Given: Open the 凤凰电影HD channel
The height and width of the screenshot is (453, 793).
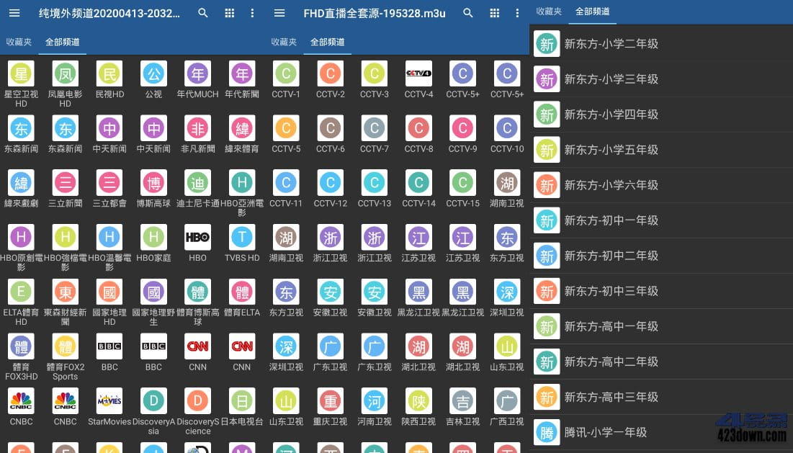Looking at the screenshot, I should [x=65, y=75].
